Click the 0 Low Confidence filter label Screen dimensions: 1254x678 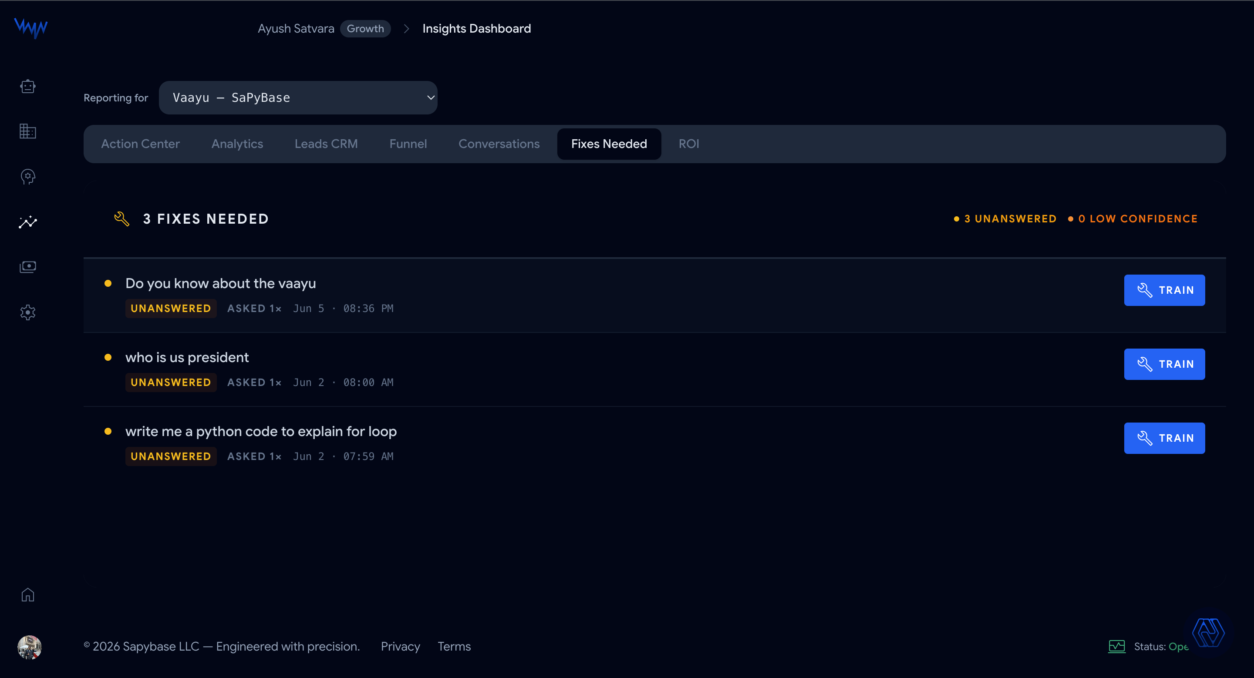click(1133, 219)
